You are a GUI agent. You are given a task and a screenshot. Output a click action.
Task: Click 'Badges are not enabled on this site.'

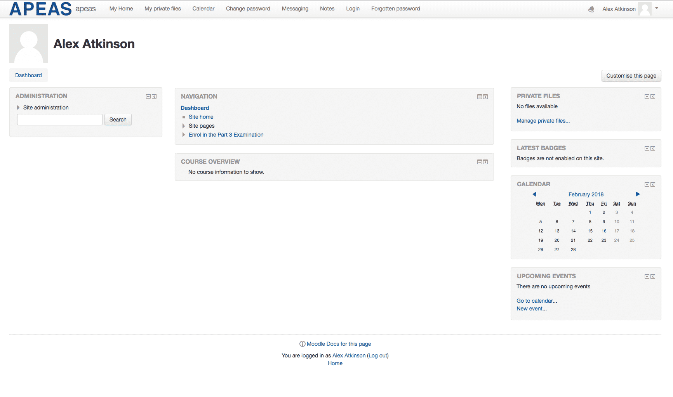coord(560,158)
